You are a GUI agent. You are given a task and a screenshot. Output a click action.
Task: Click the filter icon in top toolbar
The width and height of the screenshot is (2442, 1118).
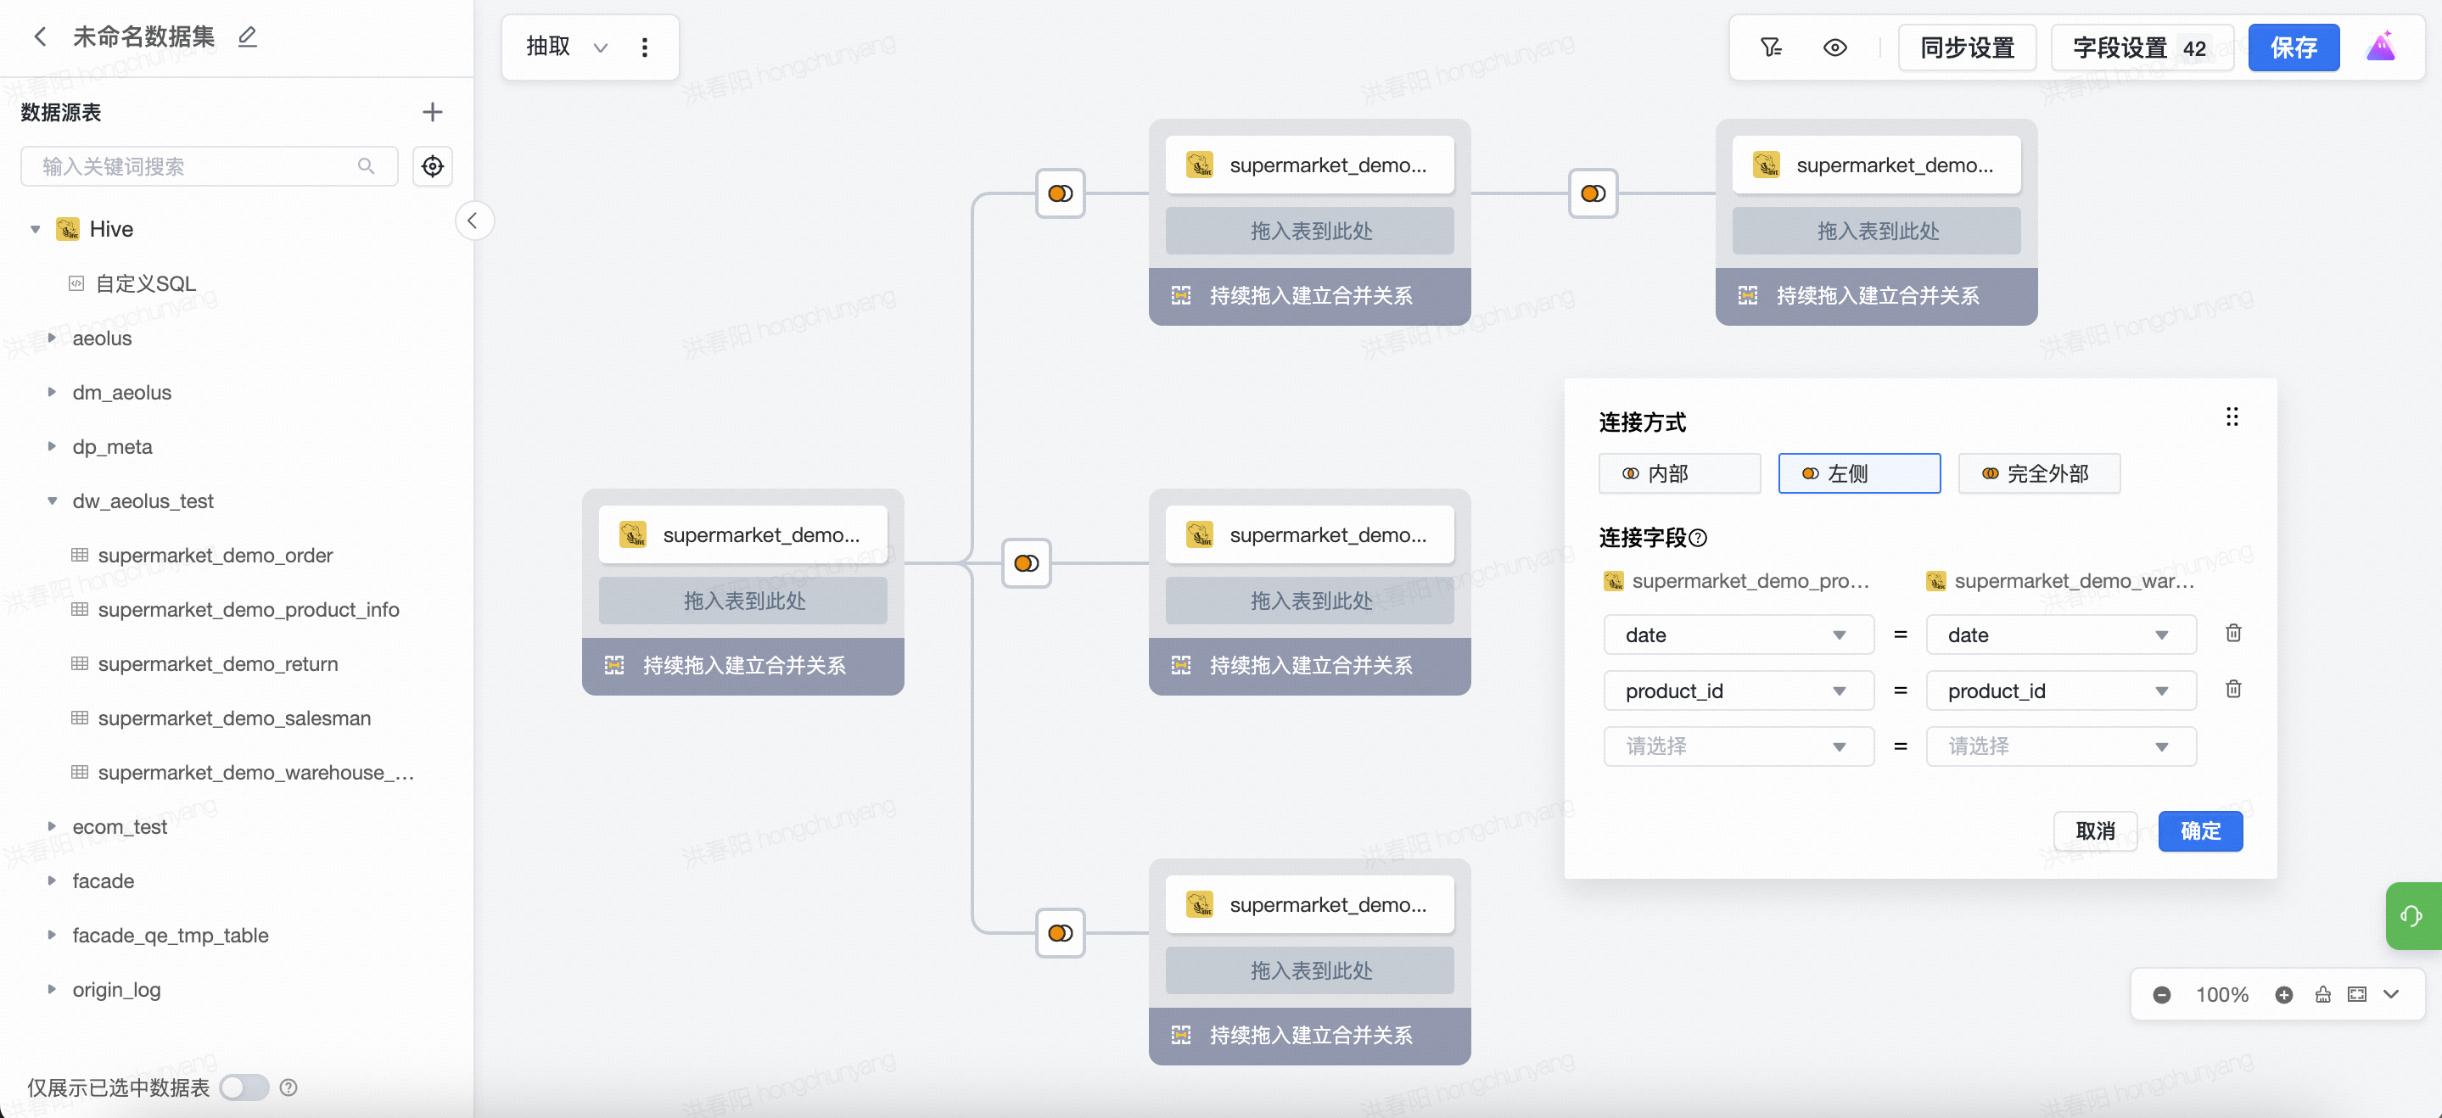1770,48
